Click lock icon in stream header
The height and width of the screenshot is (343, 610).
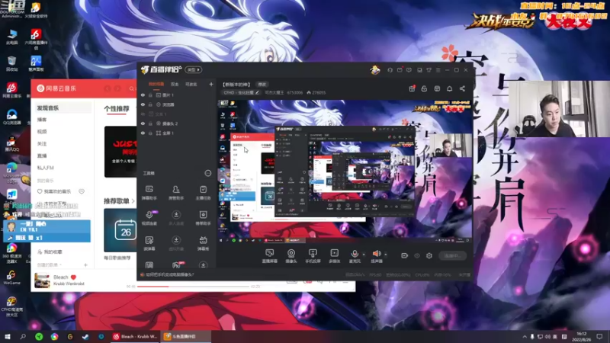[424, 88]
